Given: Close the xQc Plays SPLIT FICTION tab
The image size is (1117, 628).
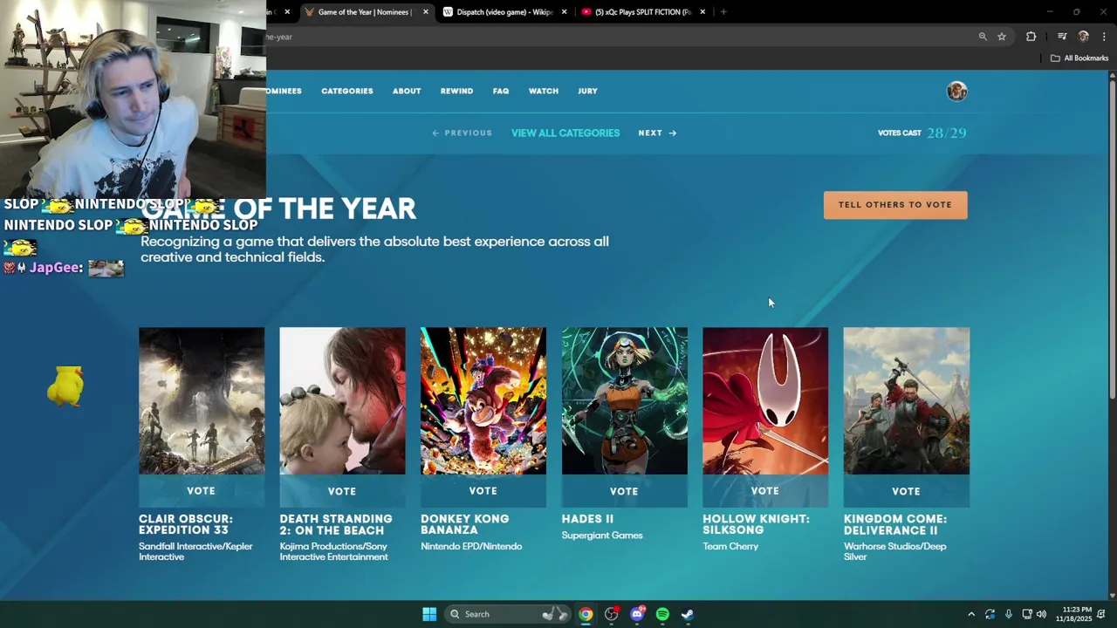Looking at the screenshot, I should pos(702,12).
